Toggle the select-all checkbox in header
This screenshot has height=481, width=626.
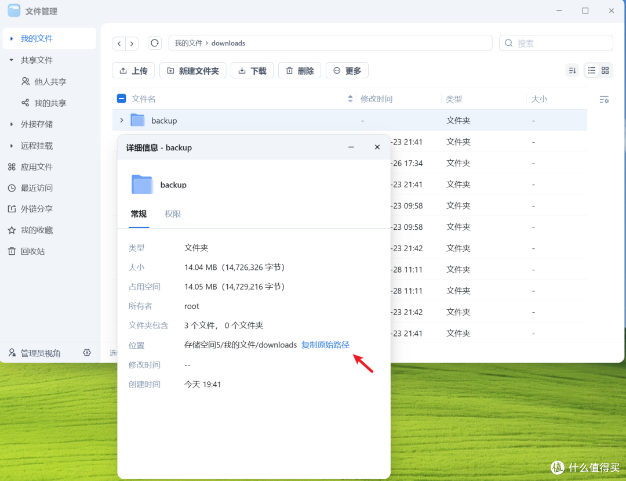pos(121,99)
